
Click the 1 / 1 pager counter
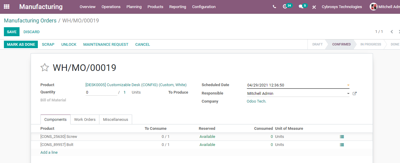coord(379,32)
